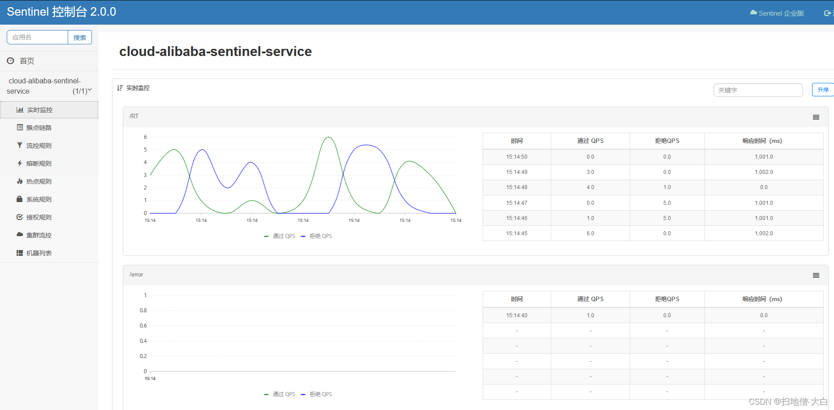Image resolution: width=834 pixels, height=410 pixels.
Task: Click the cloud icon for 集群流控
Action: click(20, 234)
